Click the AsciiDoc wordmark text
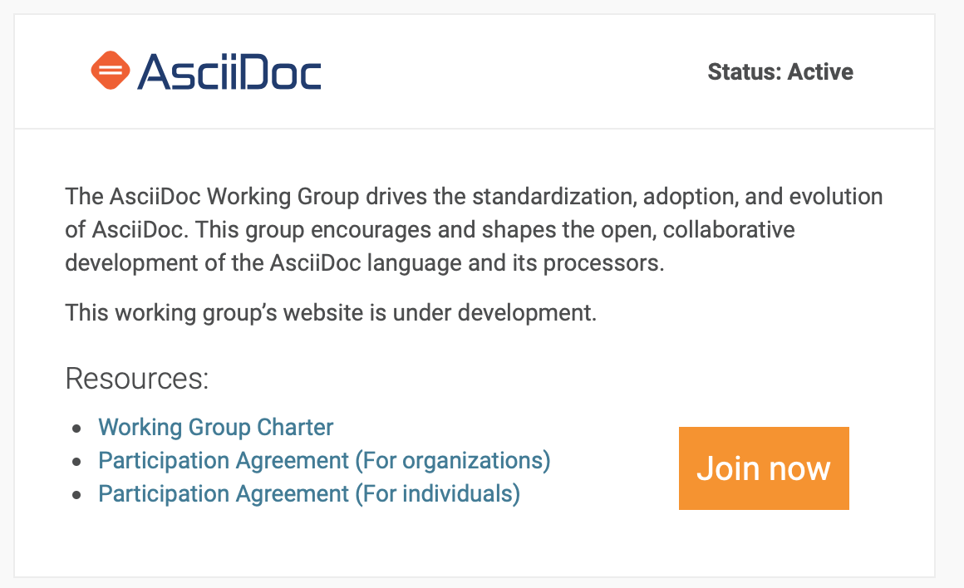Image resolution: width=964 pixels, height=588 pixels. click(229, 71)
